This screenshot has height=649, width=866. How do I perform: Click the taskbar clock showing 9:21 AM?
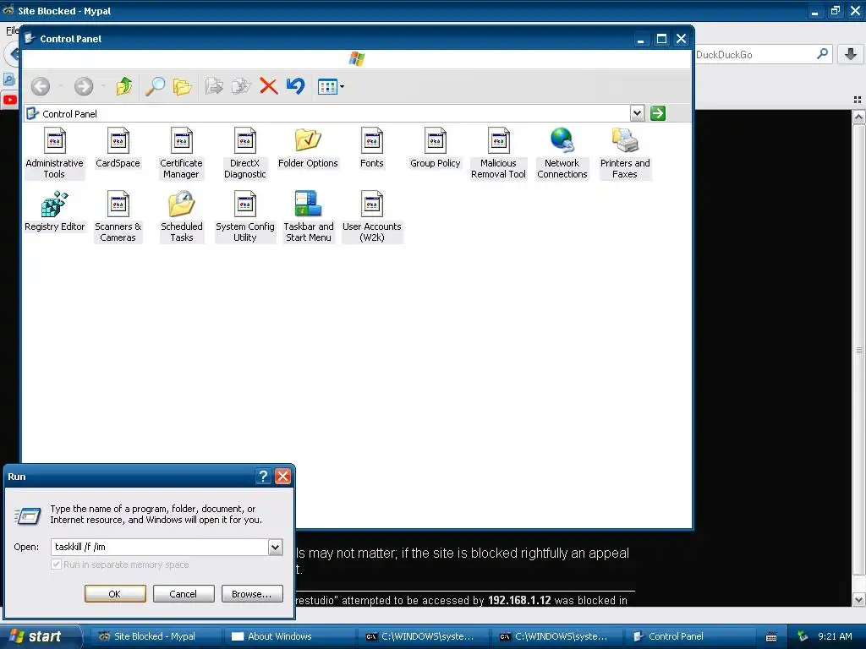835,636
